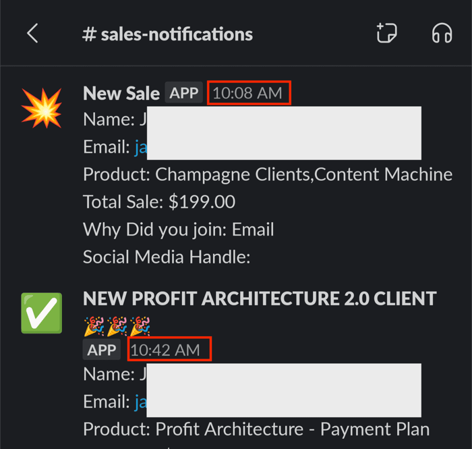Screen dimensions: 472x449
Task: Click the 10:42 AM message timestamp
Action: pyautogui.click(x=165, y=350)
